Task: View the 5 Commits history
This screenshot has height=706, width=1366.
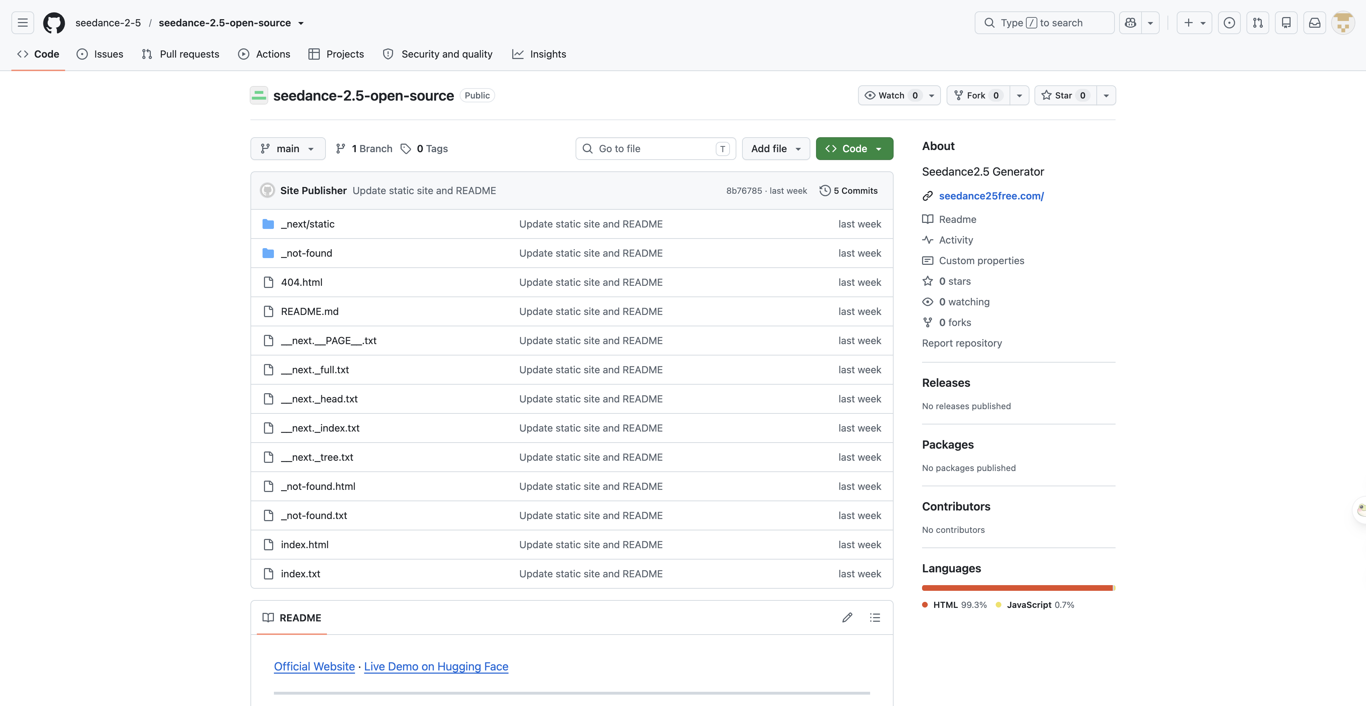Action: tap(848, 191)
